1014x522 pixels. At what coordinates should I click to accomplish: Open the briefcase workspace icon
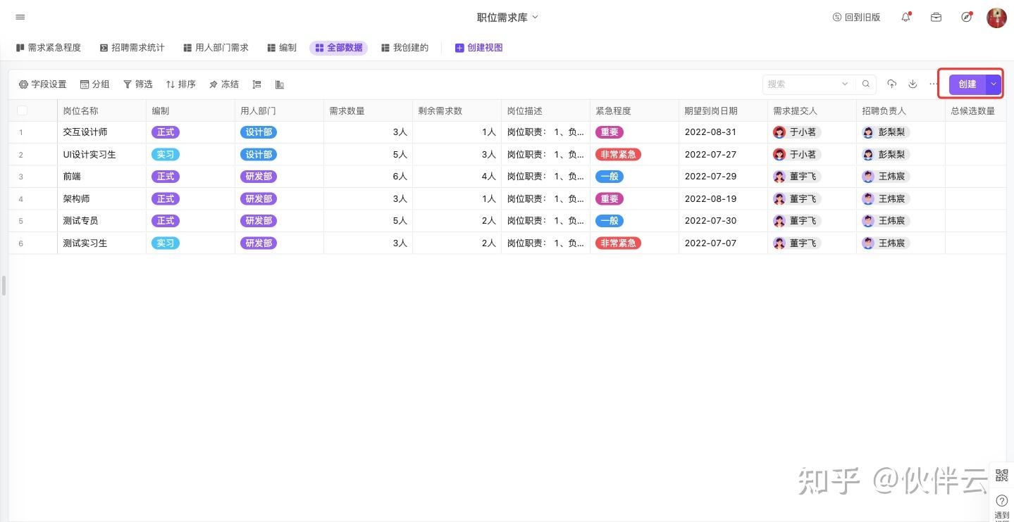[936, 17]
